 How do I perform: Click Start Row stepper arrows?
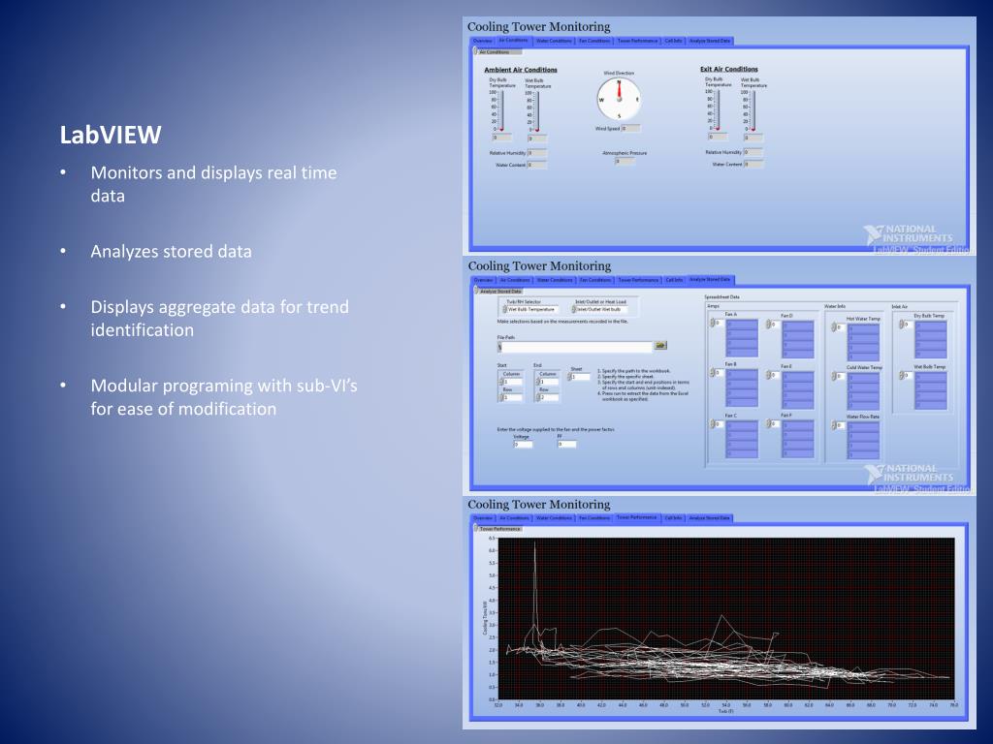501,397
